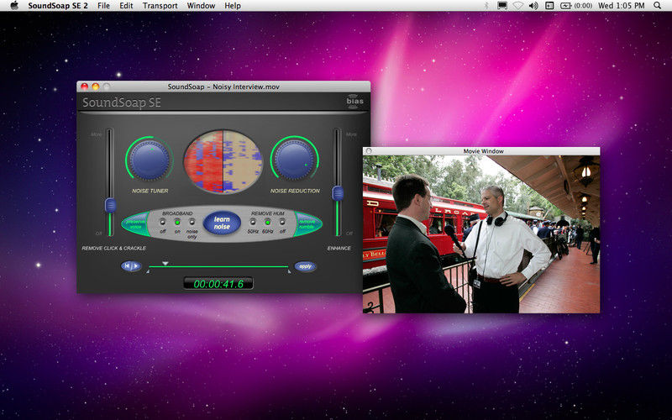Open the Edit menu
Screen dimensions: 672x420
(x=126, y=6)
